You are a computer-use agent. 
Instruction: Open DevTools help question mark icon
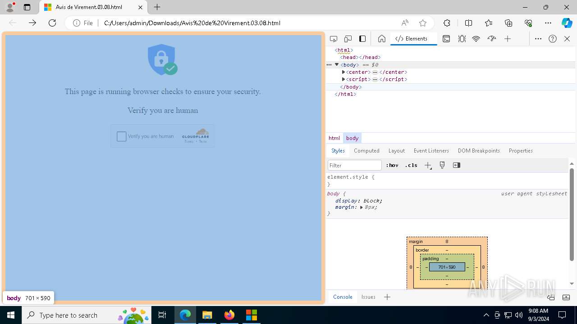pyautogui.click(x=553, y=39)
